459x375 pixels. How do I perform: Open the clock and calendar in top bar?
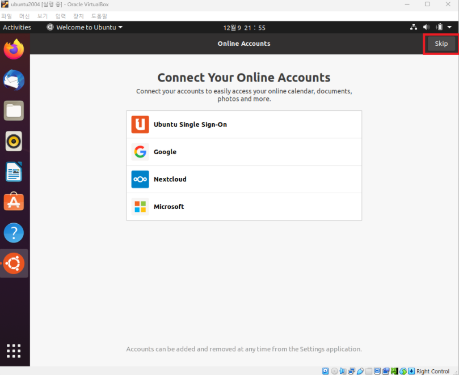click(244, 28)
